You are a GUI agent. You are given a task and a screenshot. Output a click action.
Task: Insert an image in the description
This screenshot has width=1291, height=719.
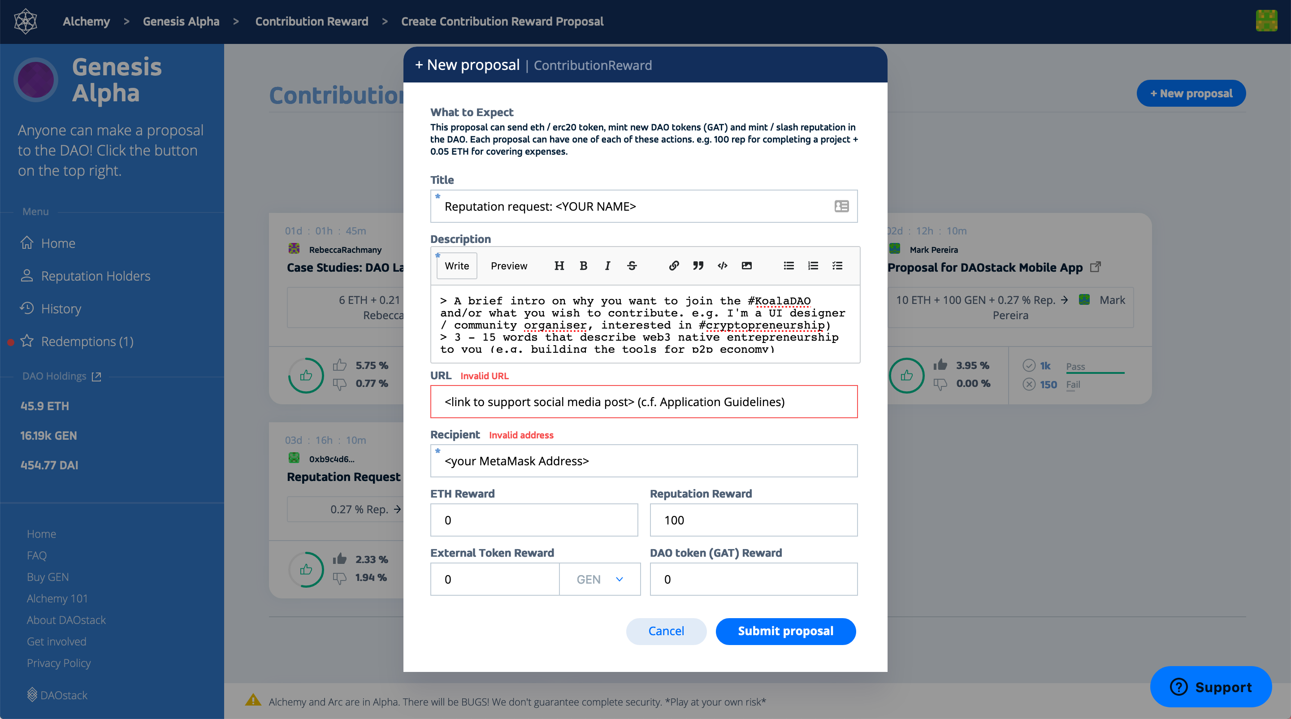tap(747, 265)
